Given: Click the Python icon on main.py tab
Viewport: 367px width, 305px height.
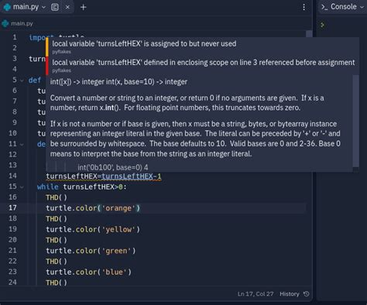Looking at the screenshot, I should [x=7, y=7].
